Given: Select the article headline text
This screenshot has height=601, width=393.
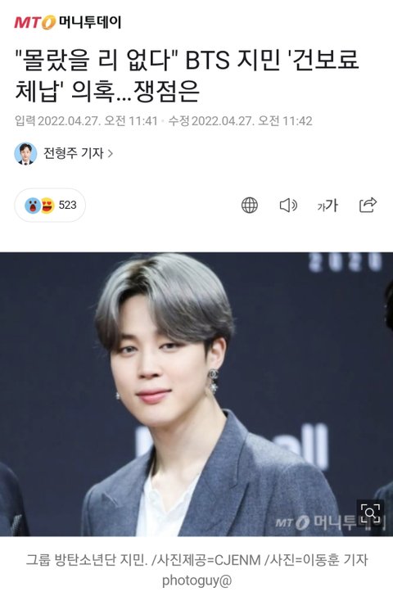Looking at the screenshot, I should pyautogui.click(x=187, y=76).
